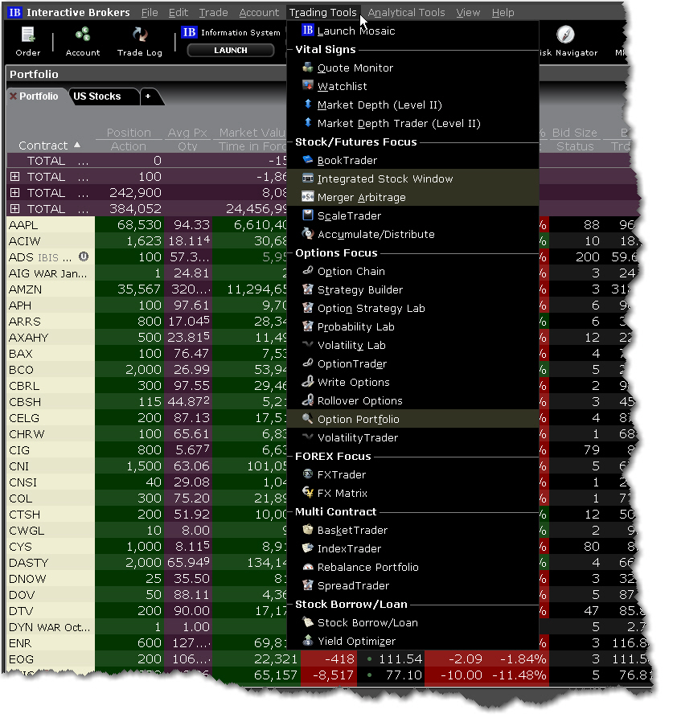Launch Mosaic from the Trading Tools menu
673x722 pixels.
pos(355,31)
